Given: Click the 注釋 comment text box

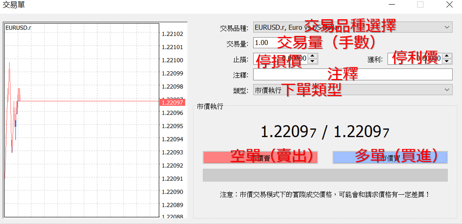Looking at the screenshot, I should click(353, 75).
